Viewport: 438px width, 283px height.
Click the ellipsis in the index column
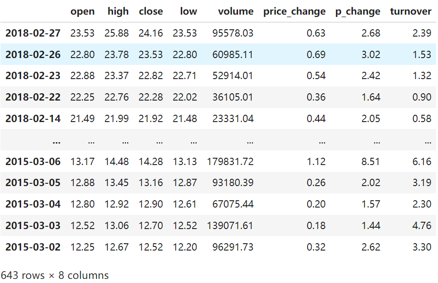pos(56,140)
